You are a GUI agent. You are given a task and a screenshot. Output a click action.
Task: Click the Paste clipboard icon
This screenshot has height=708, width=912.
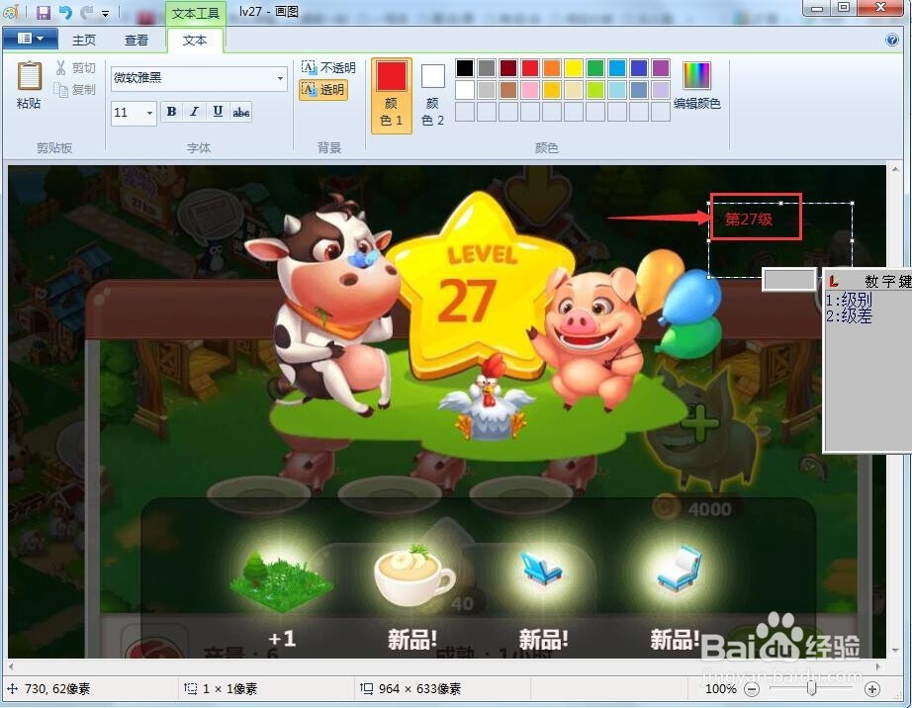(29, 76)
